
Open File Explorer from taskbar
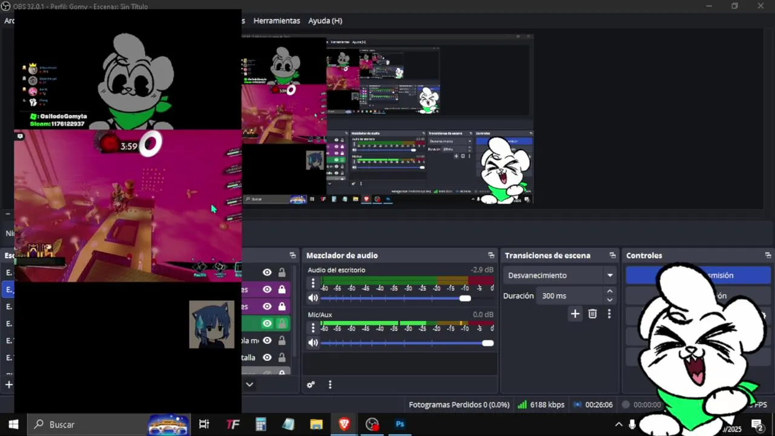point(316,424)
